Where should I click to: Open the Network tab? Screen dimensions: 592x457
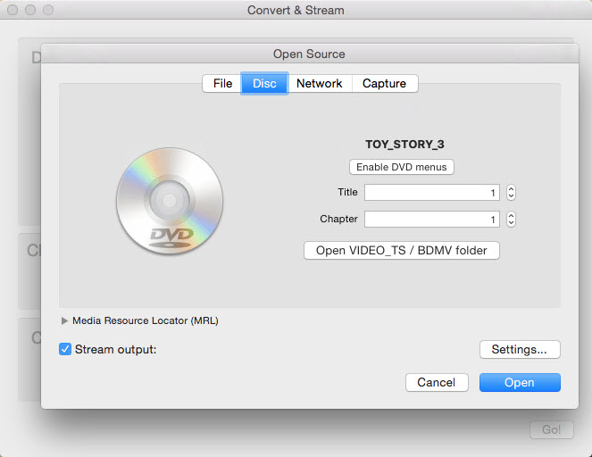coord(320,83)
